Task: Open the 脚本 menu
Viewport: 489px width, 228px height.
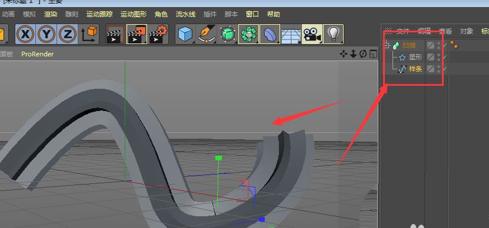Action: point(231,14)
